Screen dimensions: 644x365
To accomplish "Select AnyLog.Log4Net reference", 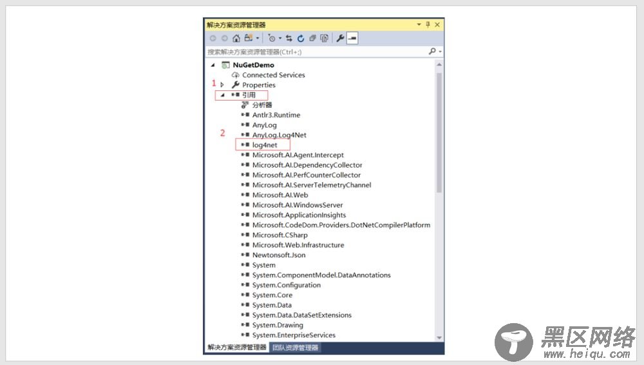I will (x=279, y=135).
